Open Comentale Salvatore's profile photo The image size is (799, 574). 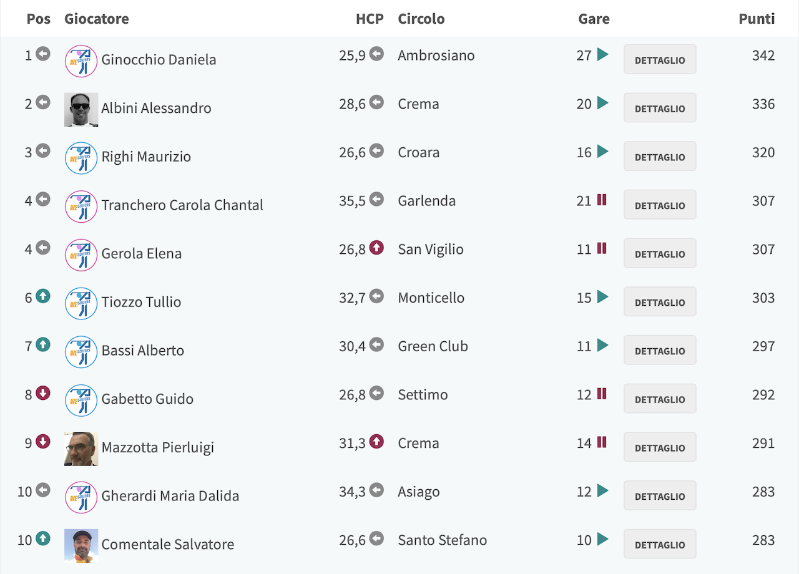pyautogui.click(x=81, y=546)
